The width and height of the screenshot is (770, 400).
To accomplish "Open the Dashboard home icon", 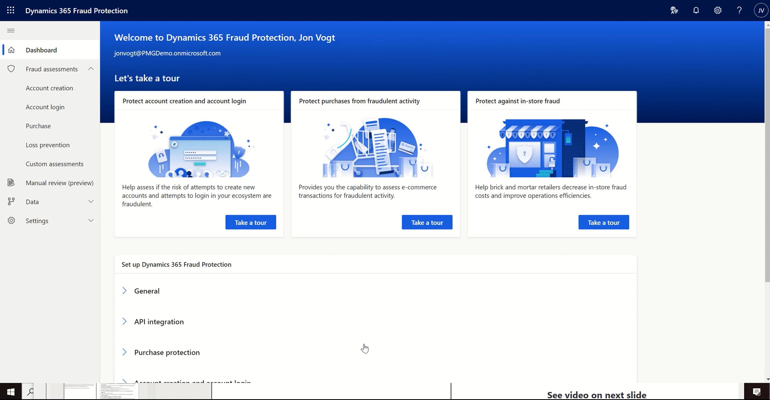I will click(11, 50).
